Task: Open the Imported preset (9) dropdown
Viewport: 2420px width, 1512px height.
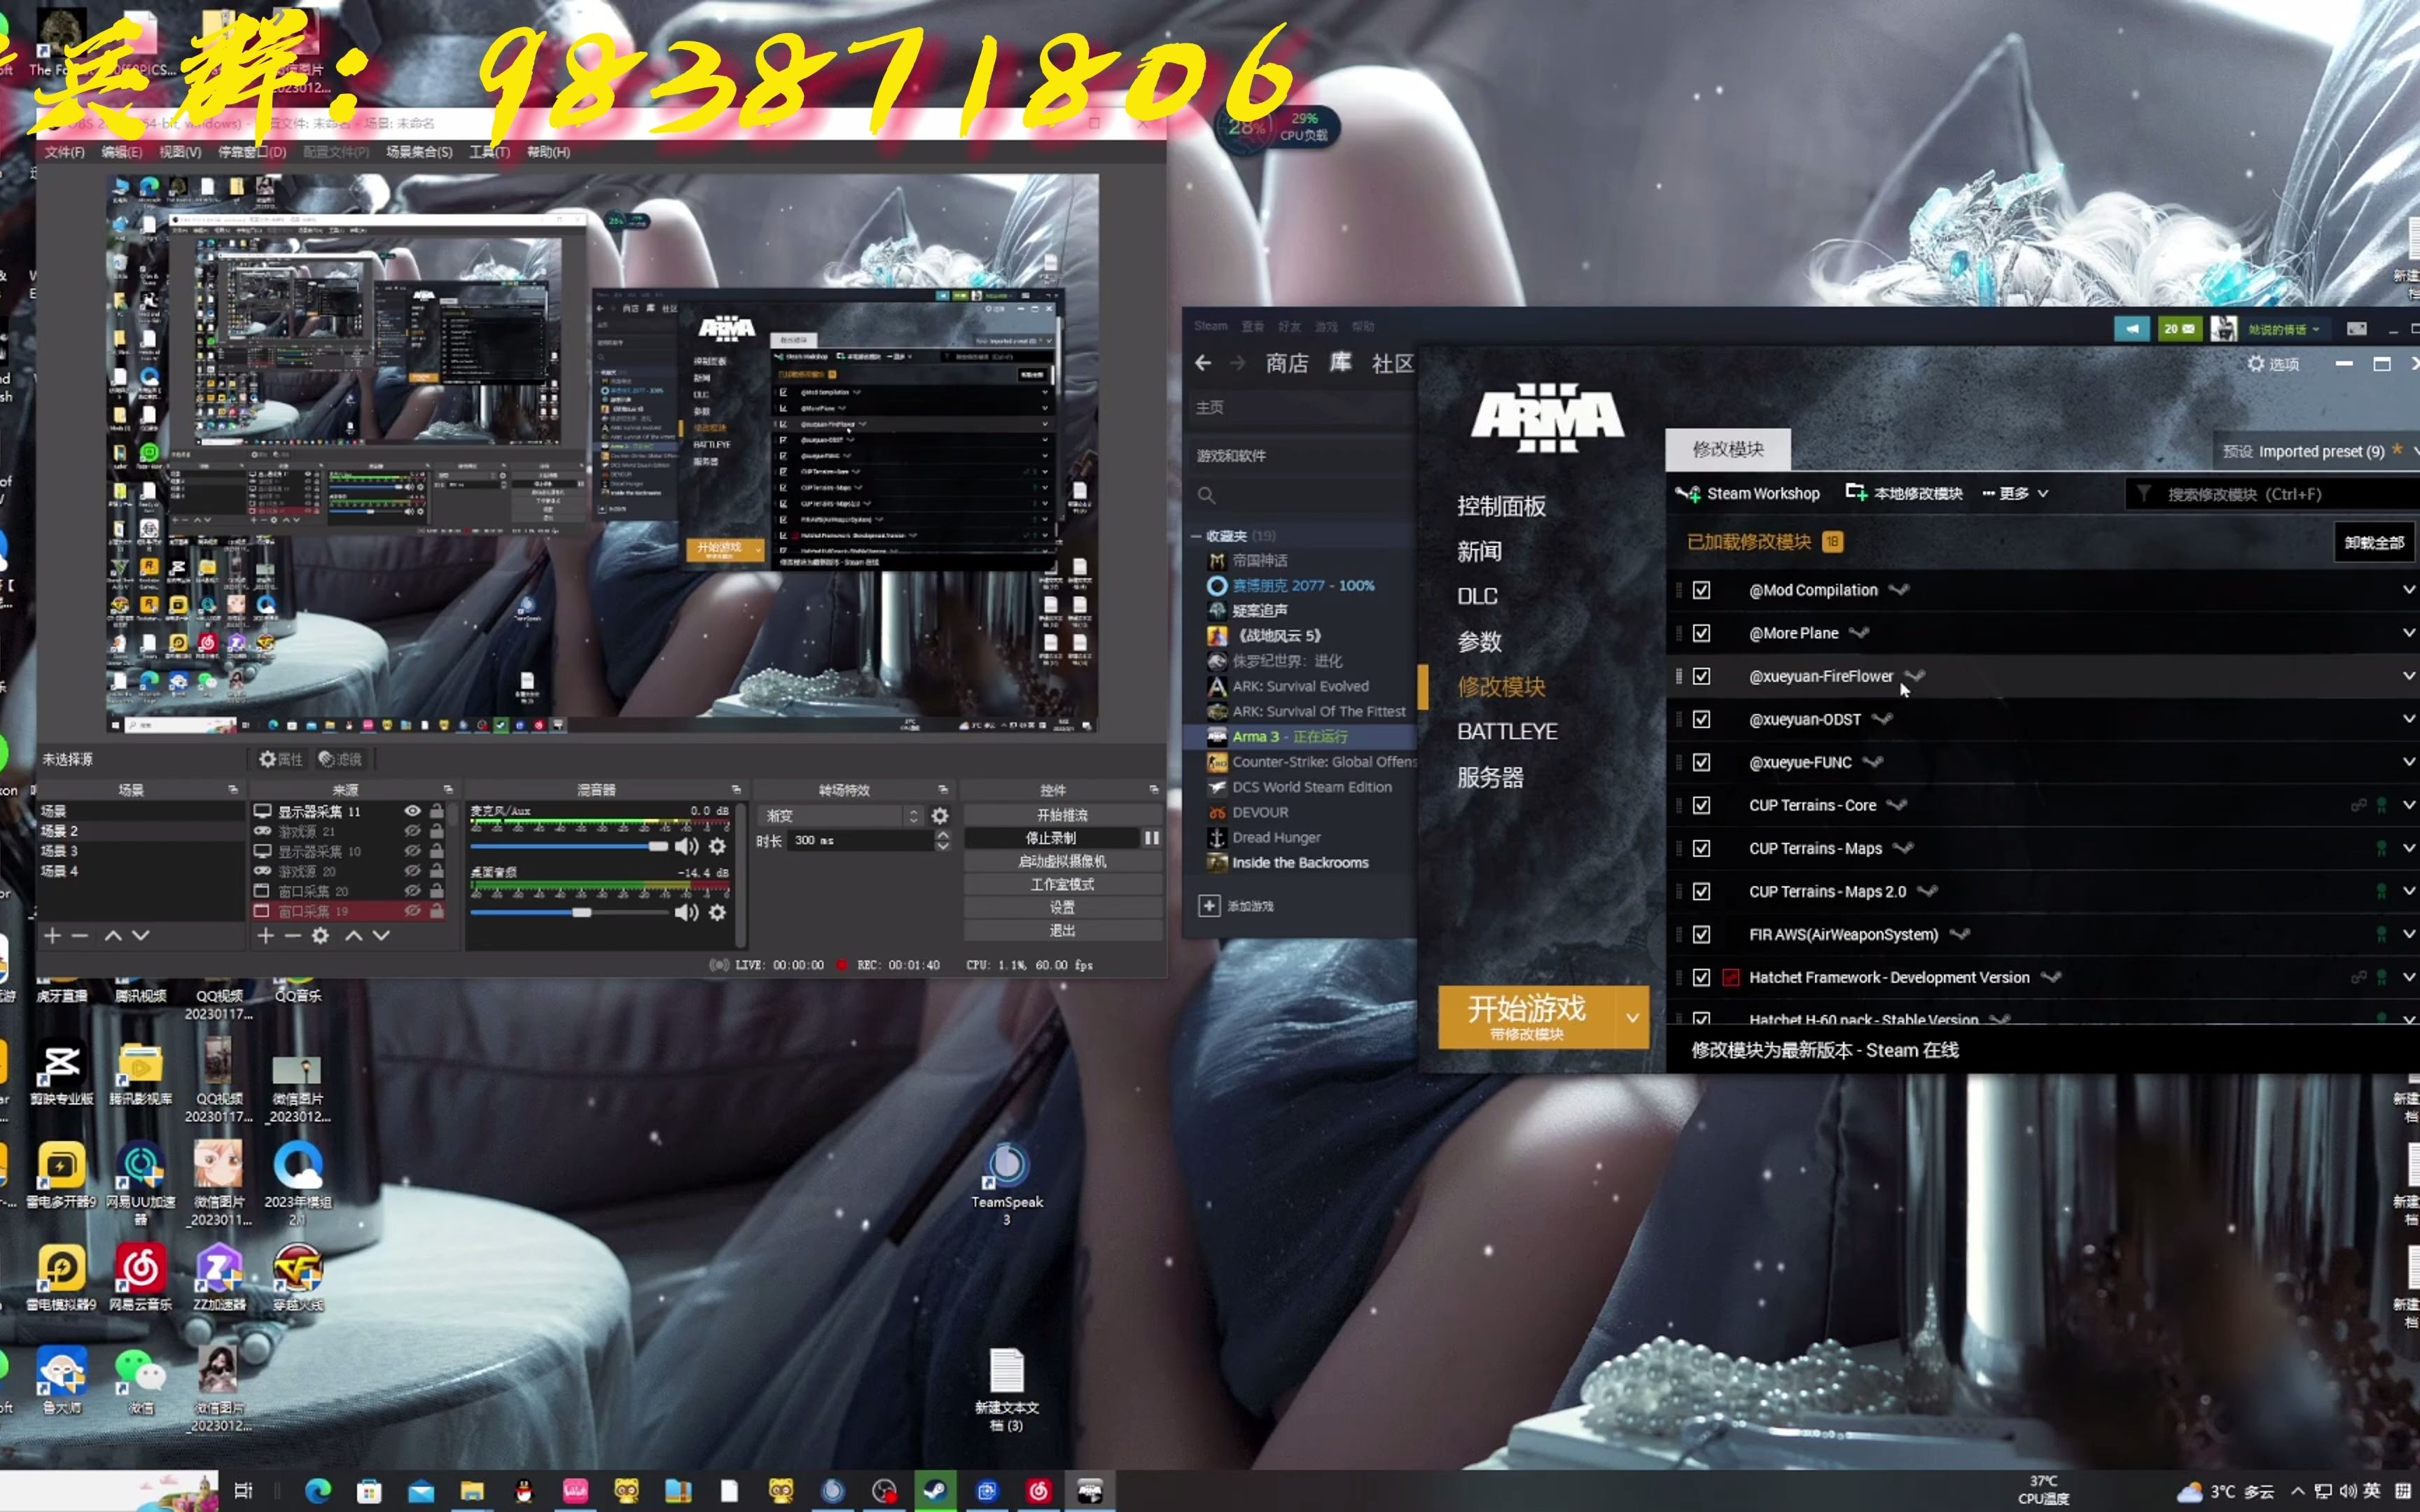Action: [2318, 451]
